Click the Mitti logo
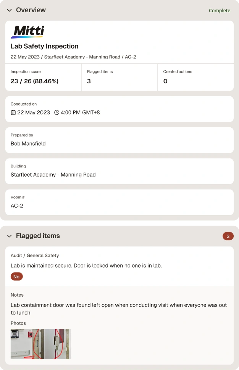This screenshot has height=370, width=239. click(x=27, y=32)
